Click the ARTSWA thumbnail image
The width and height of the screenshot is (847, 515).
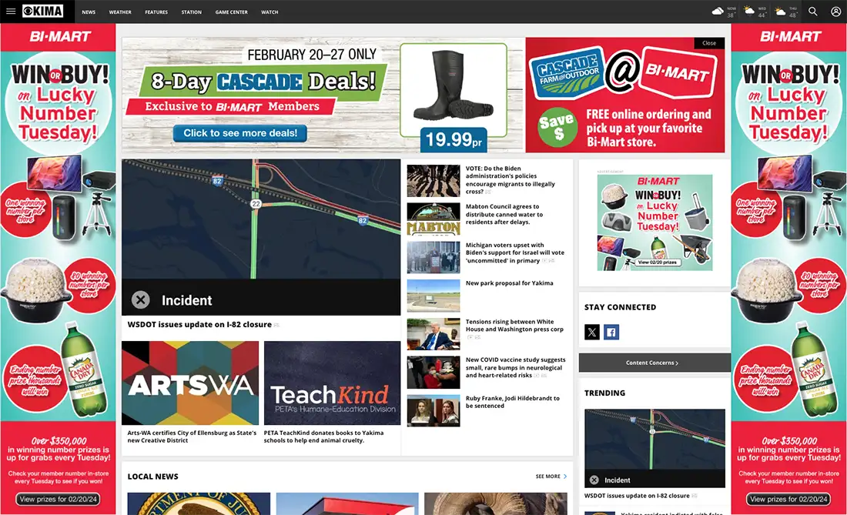pyautogui.click(x=190, y=383)
